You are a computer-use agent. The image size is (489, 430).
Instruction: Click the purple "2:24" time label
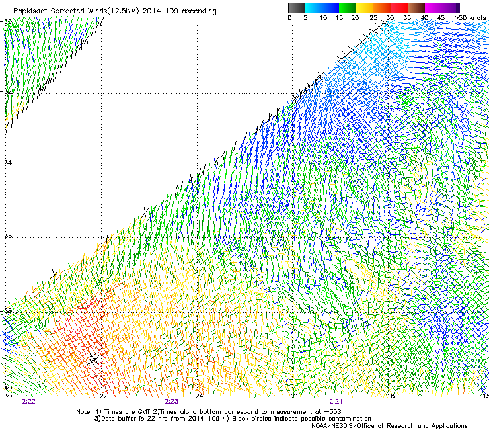pos(336,402)
